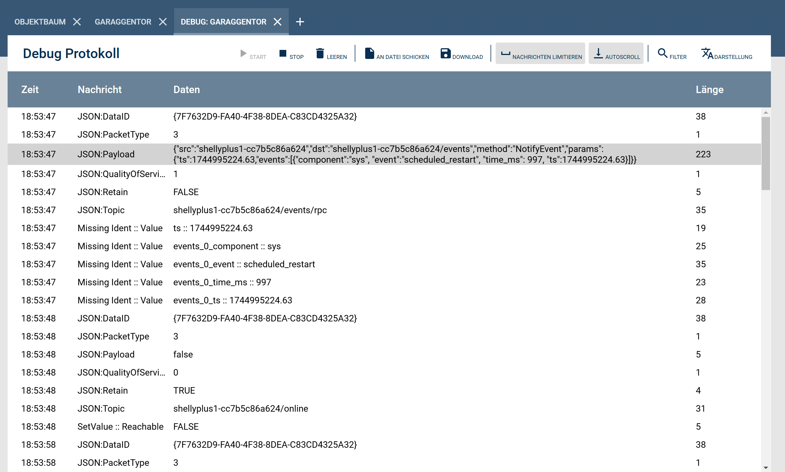This screenshot has height=472, width=785.
Task: Click scrollbar down arrow
Action: pos(766,467)
